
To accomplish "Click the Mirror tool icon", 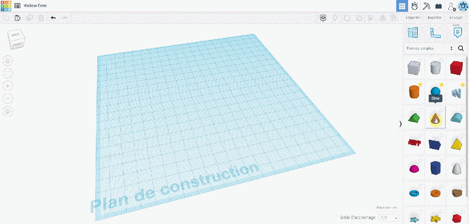I will (x=383, y=18).
